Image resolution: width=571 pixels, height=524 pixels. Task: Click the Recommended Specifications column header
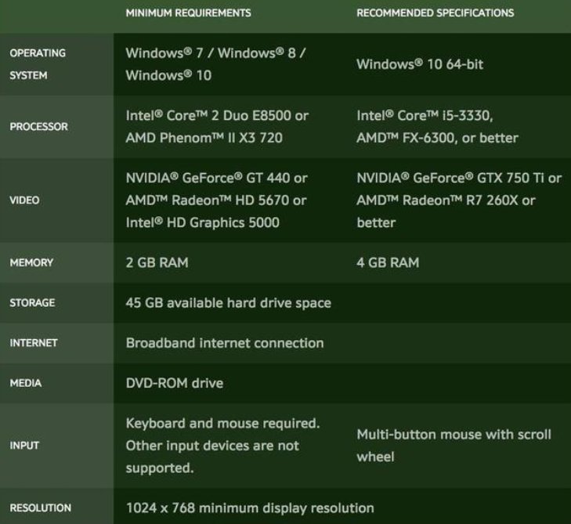coord(435,13)
